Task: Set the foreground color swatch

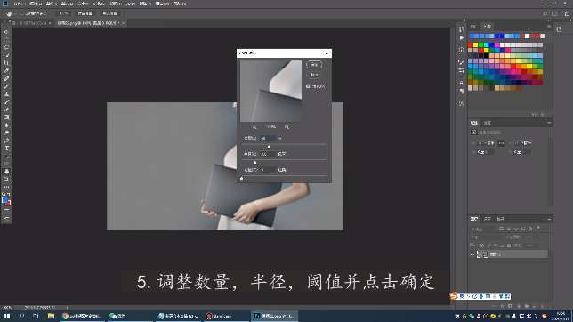Action: point(4,200)
